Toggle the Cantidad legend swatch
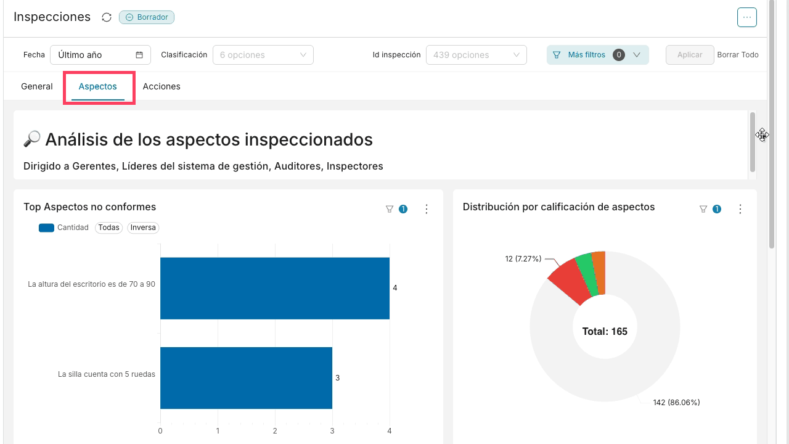This screenshot has height=444, width=789. (46, 228)
